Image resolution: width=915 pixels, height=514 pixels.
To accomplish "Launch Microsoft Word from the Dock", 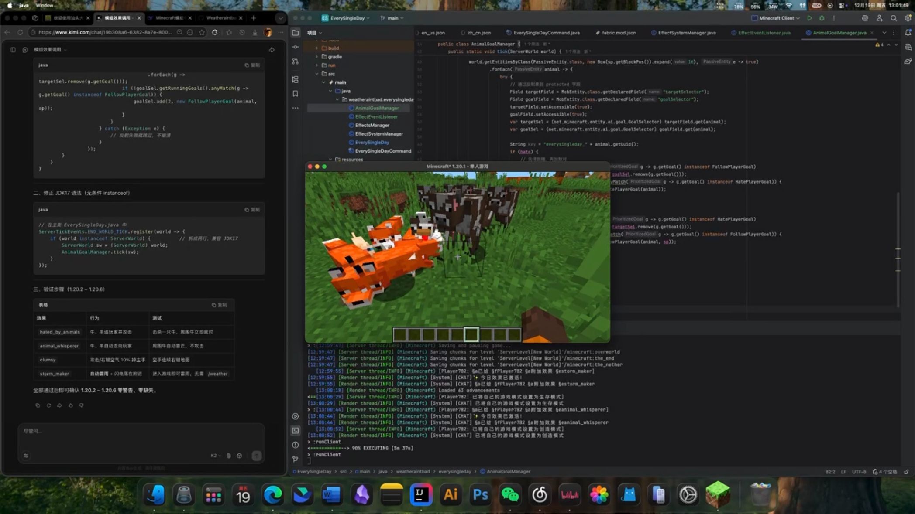I will (332, 495).
